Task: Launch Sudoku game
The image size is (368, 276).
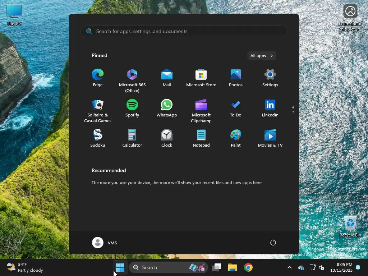Action: (x=98, y=138)
